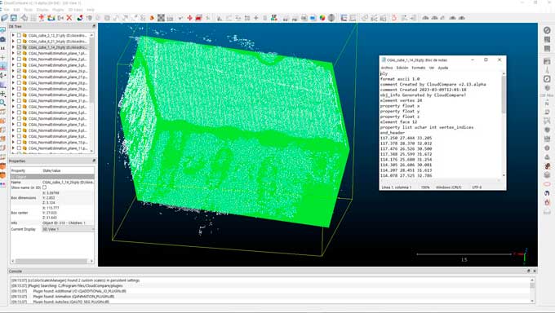
Task: Expand the CGAL_cube_2_12_31.ply tree node
Action: (13, 35)
